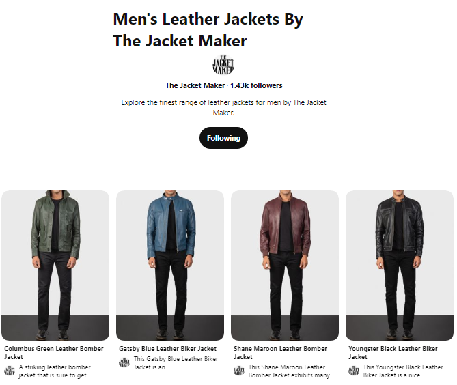Viewport: 457px width, 385px height.
Task: Click the Gatsby Blue Leather Biker Jacket title
Action: pos(167,349)
